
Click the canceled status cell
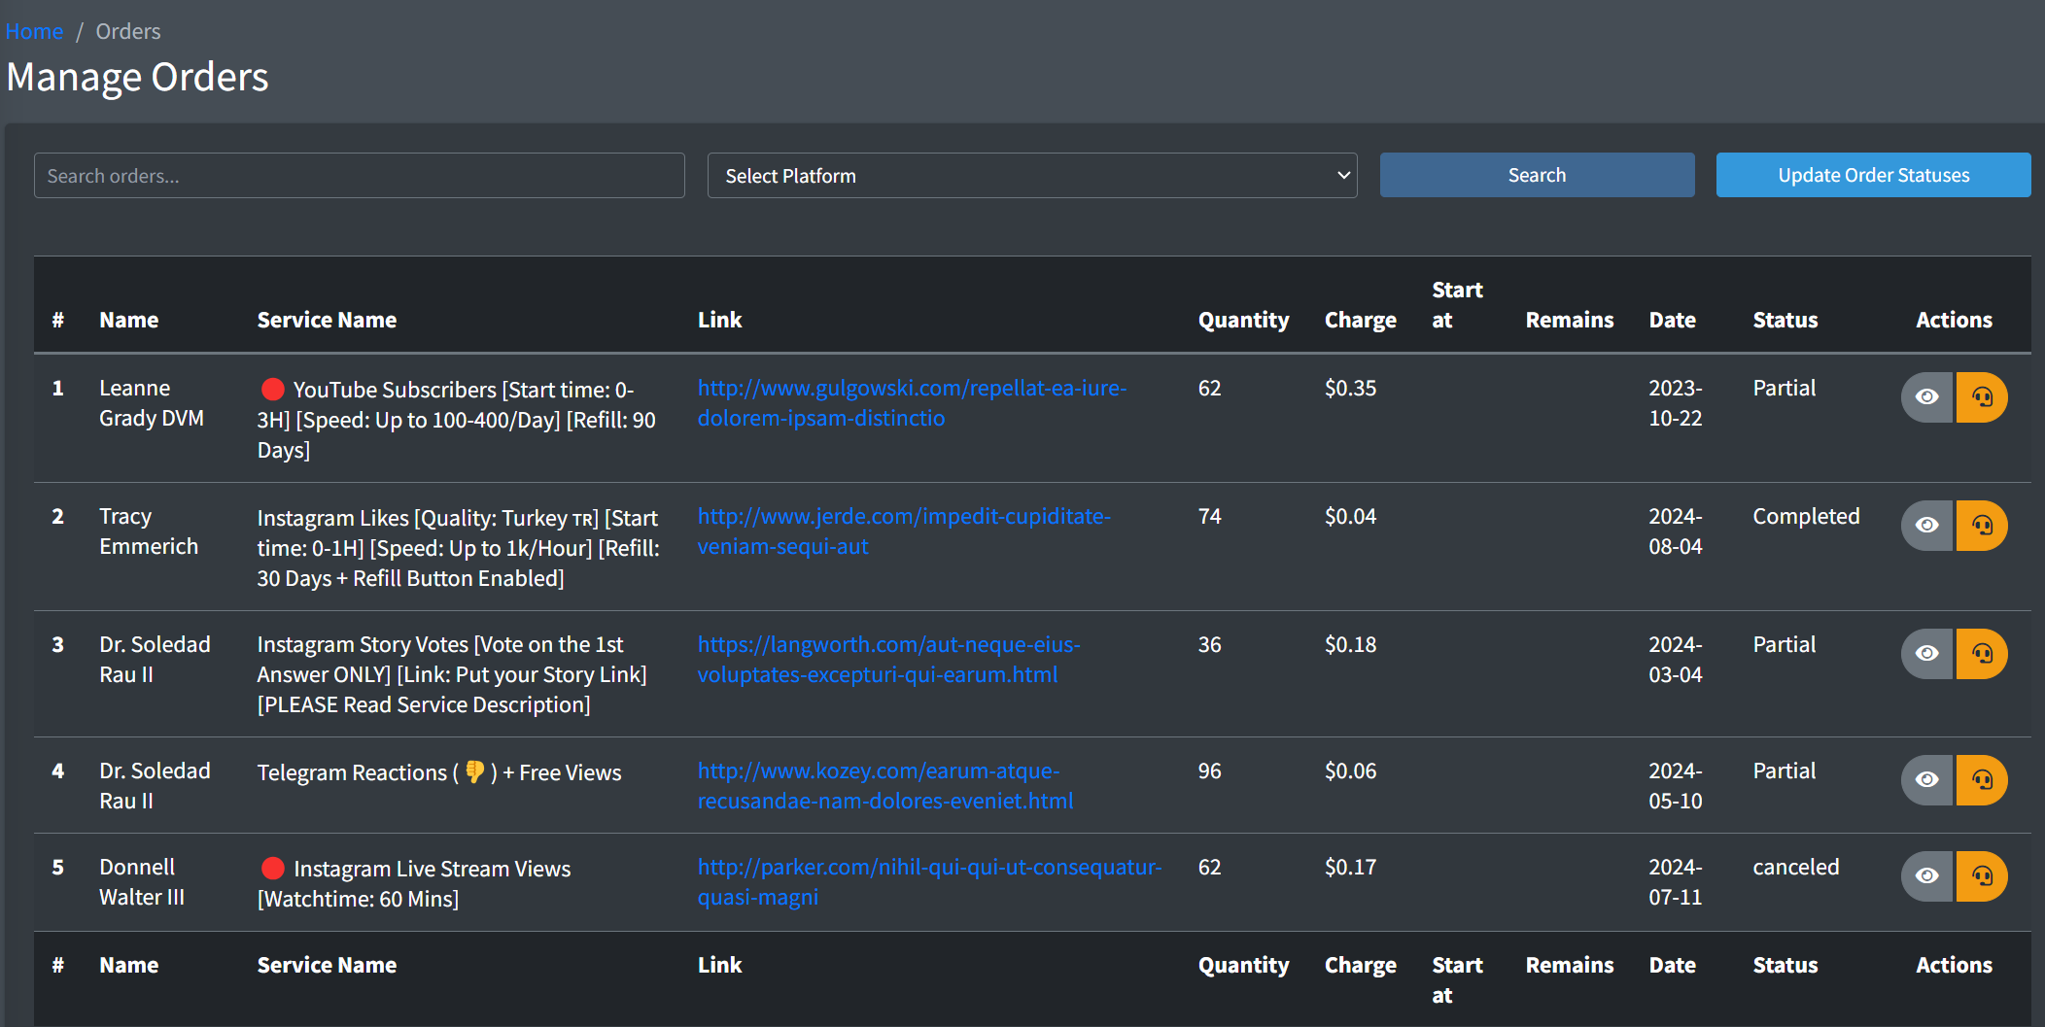tap(1795, 867)
